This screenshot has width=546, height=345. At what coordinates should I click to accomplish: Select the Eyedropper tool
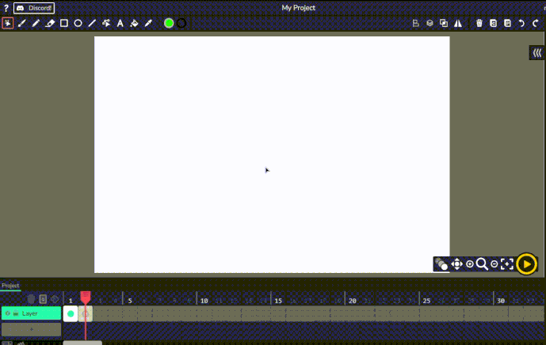pyautogui.click(x=148, y=23)
